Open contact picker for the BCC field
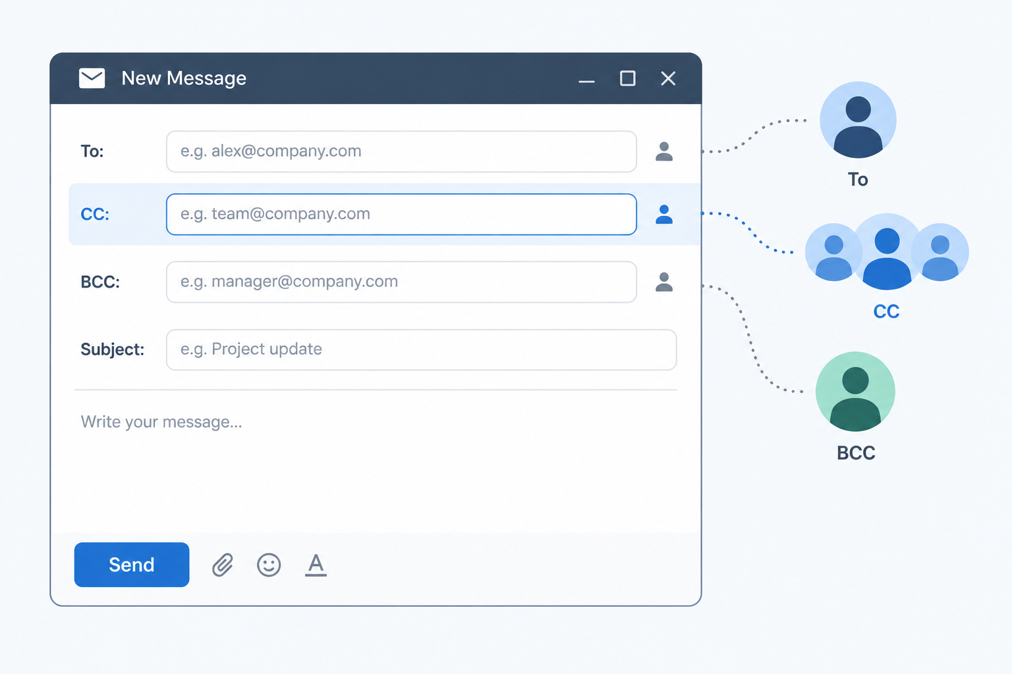The image size is (1012, 674). (664, 282)
